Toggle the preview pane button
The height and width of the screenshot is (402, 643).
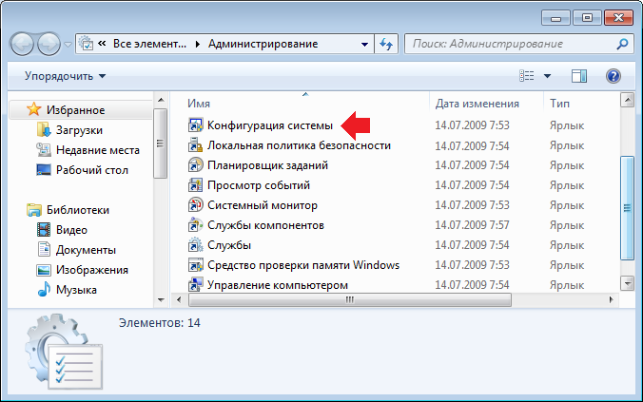(x=579, y=76)
